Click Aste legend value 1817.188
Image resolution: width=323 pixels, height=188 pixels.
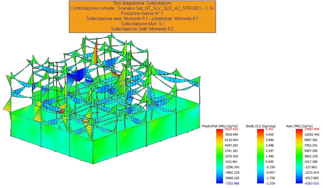311,162
